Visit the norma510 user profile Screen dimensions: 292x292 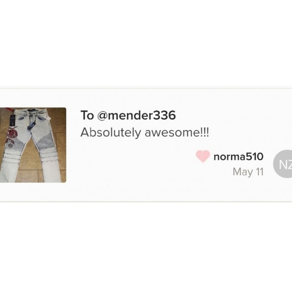pyautogui.click(x=238, y=157)
